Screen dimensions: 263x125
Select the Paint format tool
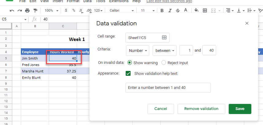35,11
